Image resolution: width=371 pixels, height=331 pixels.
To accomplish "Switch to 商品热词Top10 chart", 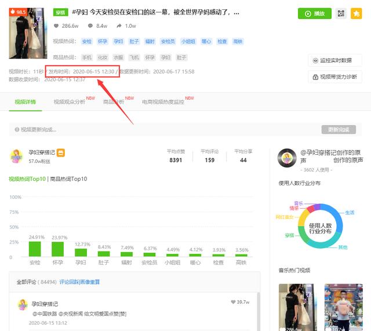I will click(68, 179).
